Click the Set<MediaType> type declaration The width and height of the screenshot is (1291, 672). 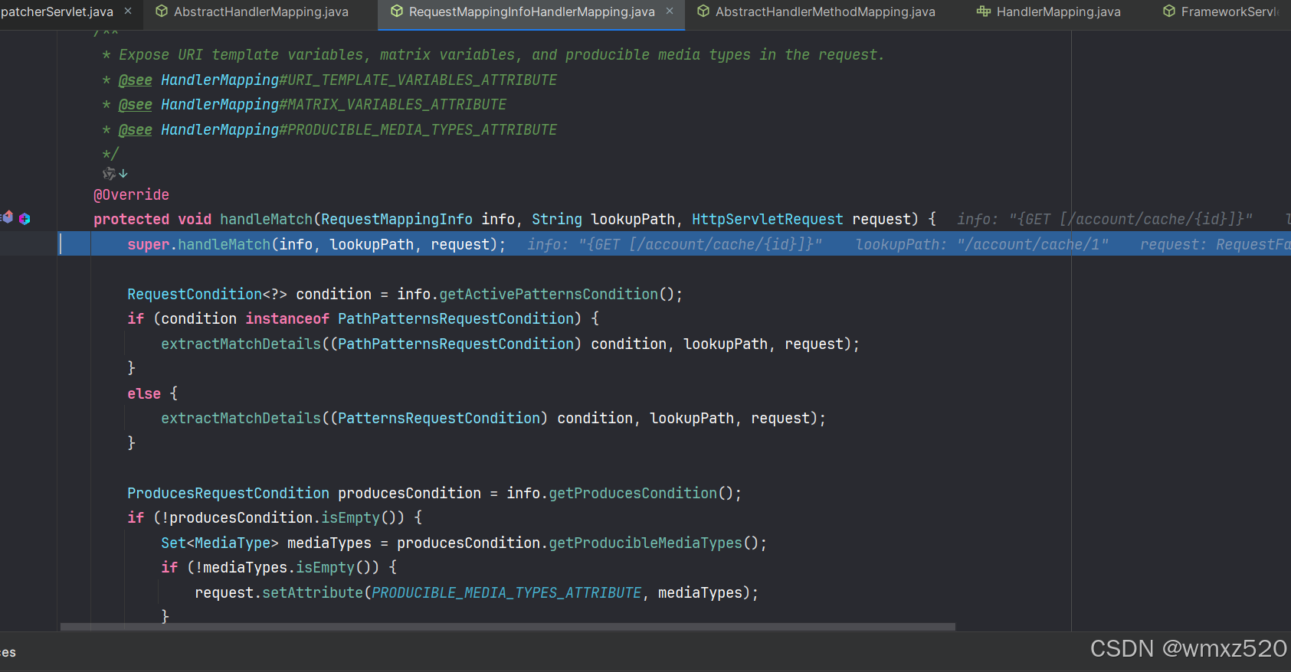220,543
